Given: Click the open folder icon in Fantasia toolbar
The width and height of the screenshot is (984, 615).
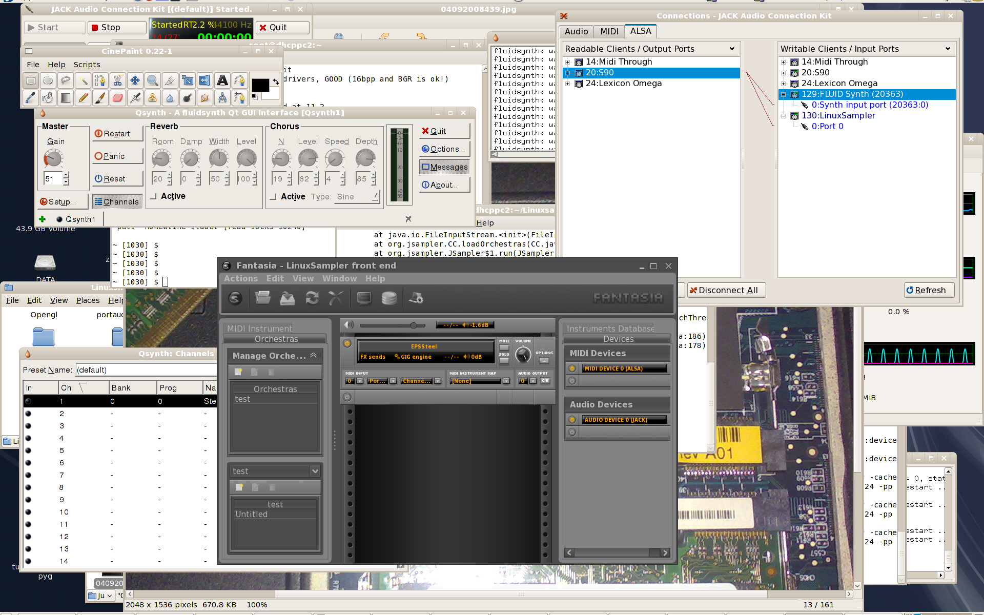Looking at the screenshot, I should (263, 298).
